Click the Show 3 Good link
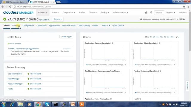 pyautogui.click(x=15, y=44)
